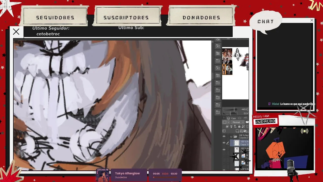
Task: Click the layer property tab icon beside Capa
Action: pyautogui.click(x=240, y=118)
